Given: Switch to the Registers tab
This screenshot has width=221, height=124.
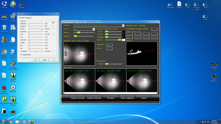Looking at the screenshot, I should [28, 18].
